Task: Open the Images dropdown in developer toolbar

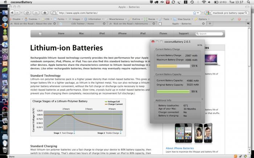Action: click(x=75, y=19)
